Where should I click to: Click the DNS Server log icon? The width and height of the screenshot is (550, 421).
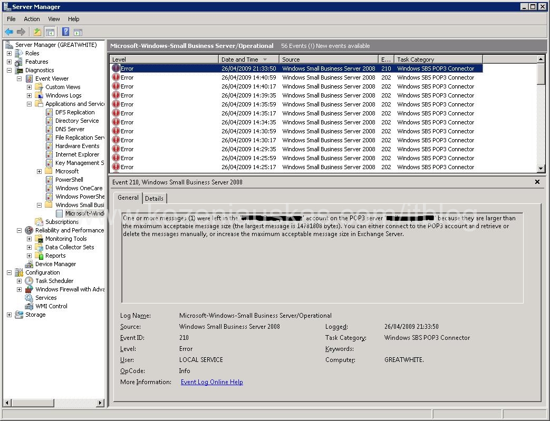[49, 129]
